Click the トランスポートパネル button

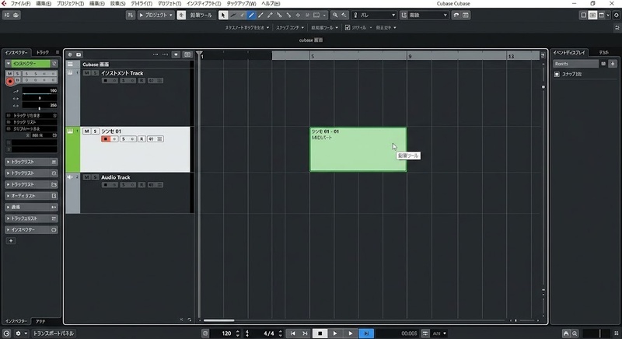click(x=53, y=334)
